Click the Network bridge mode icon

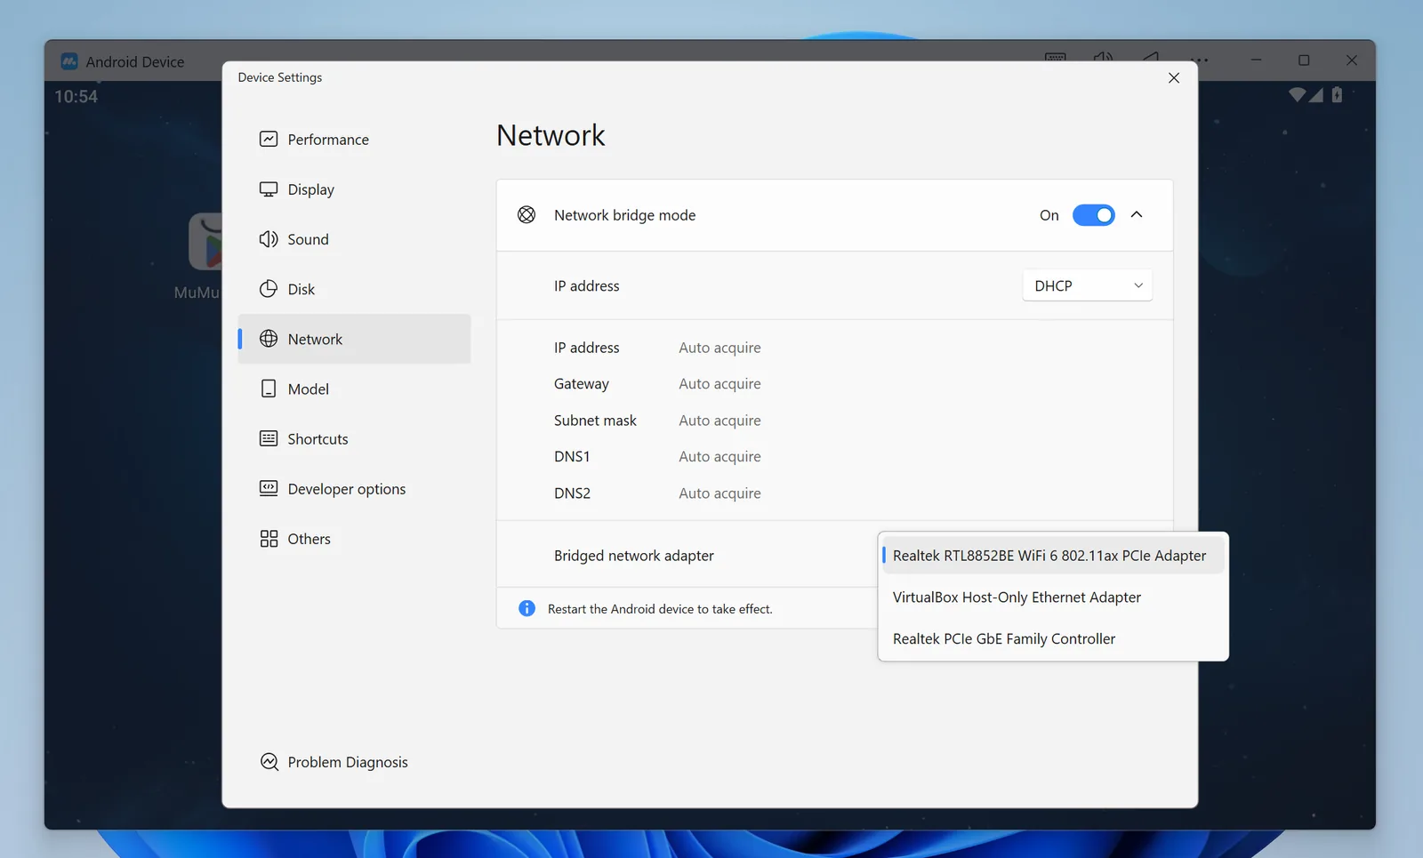coord(527,215)
